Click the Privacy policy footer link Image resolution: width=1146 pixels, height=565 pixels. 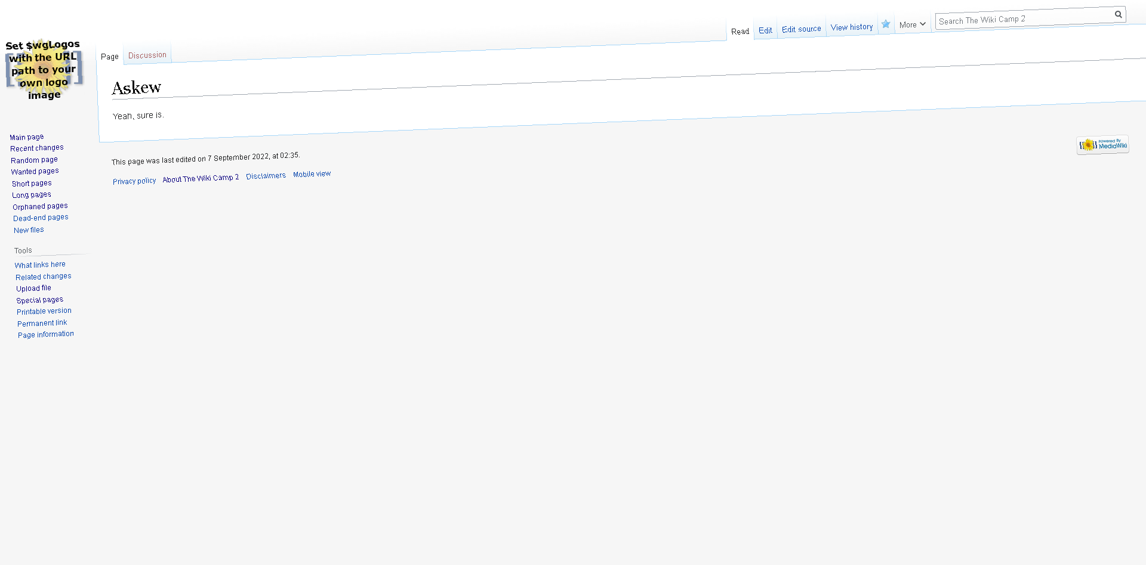point(134,181)
